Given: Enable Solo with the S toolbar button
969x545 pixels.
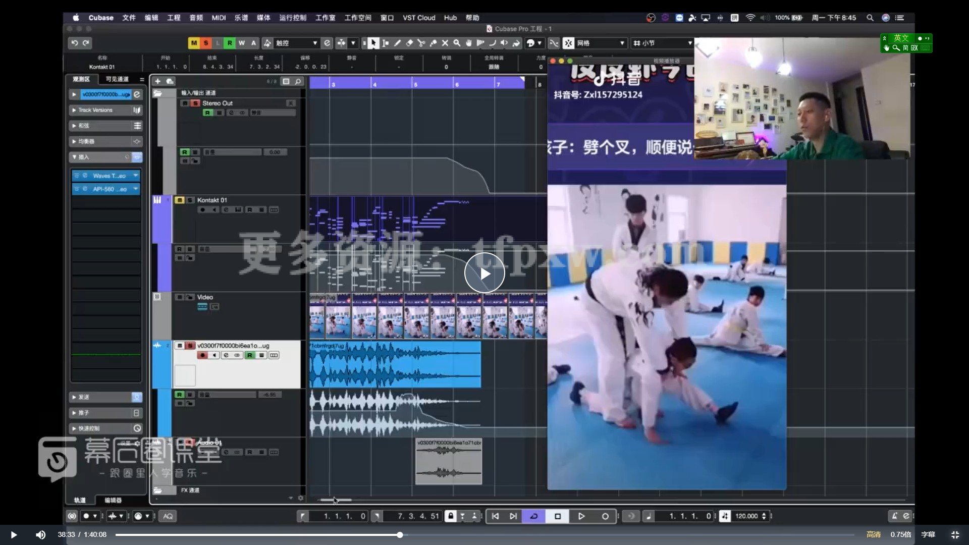Looking at the screenshot, I should tap(205, 43).
